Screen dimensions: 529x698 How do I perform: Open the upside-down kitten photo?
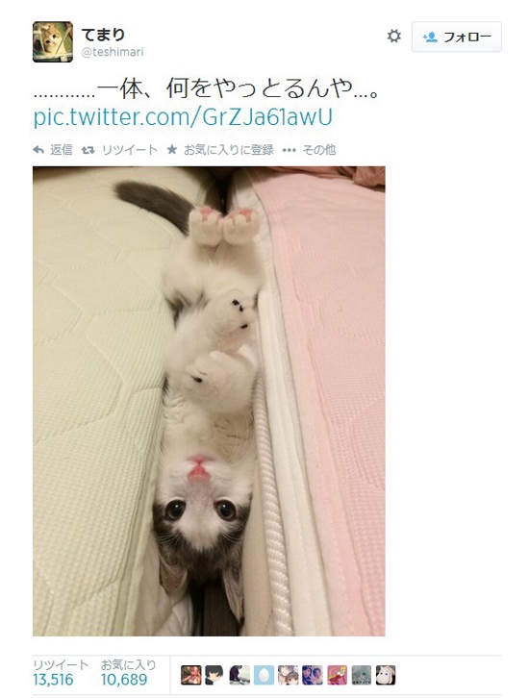click(x=209, y=401)
